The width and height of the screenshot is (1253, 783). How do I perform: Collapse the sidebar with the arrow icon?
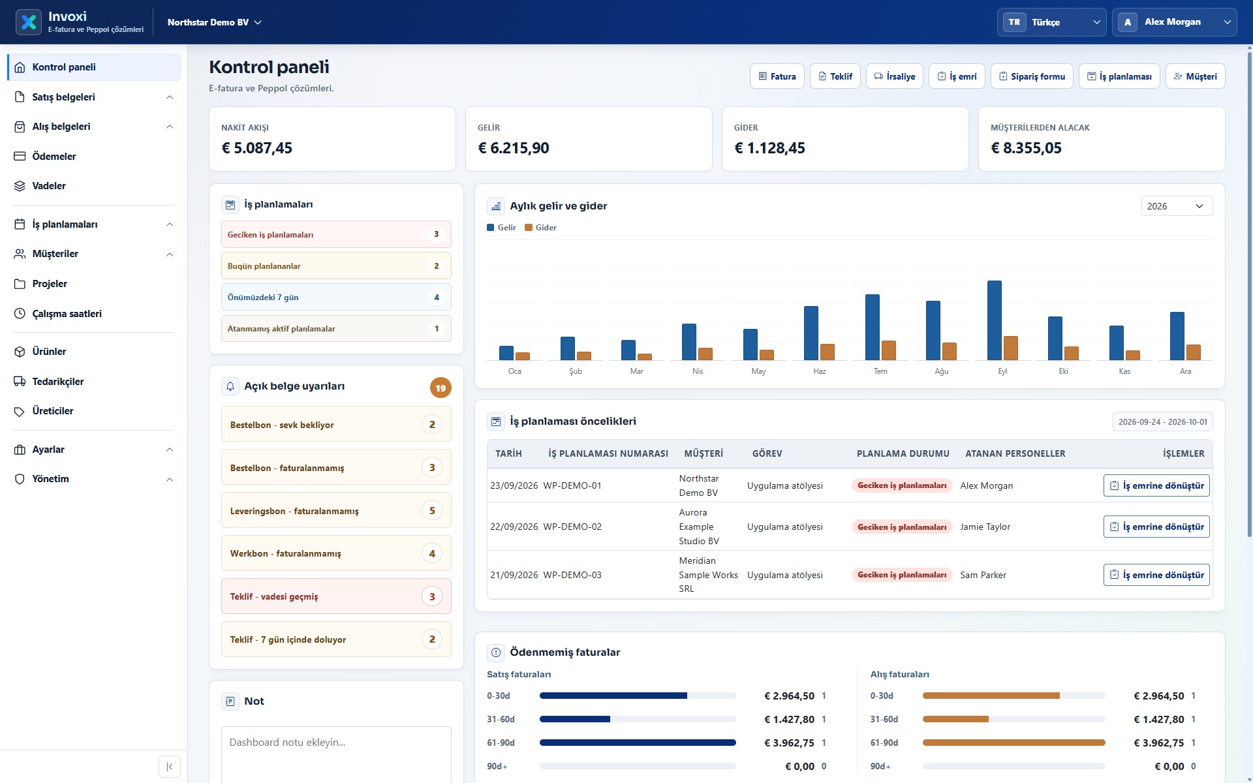[170, 767]
